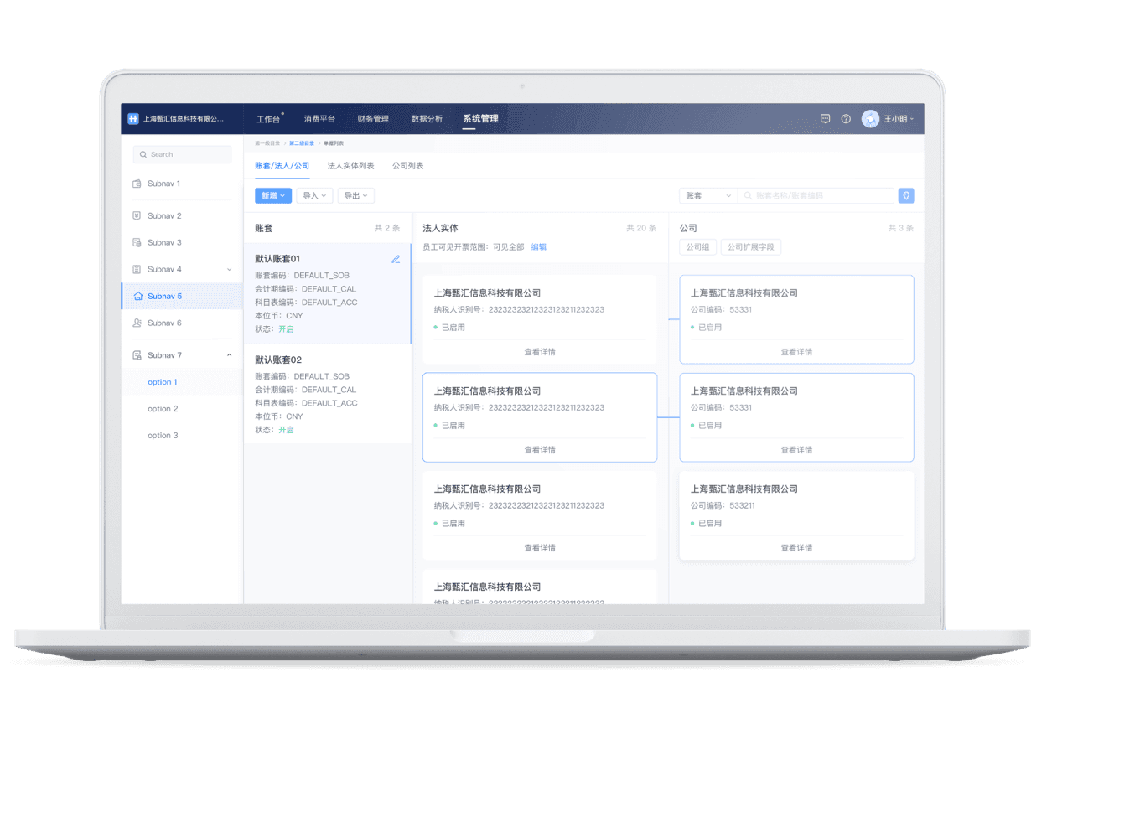
Task: Click the Subnav 5 home icon
Action: [138, 296]
